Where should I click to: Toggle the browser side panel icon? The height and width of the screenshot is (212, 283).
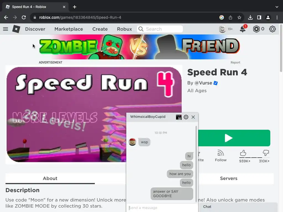click(259, 17)
